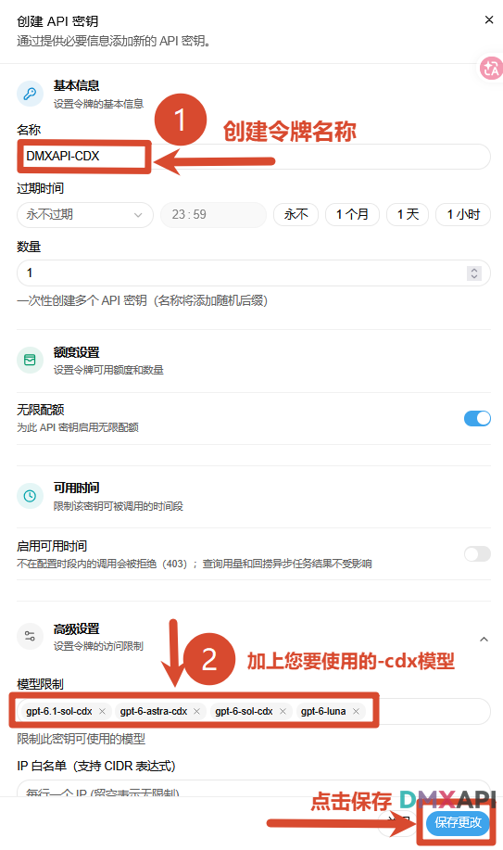Click the IP 白名单 text area
This screenshot has width=503, height=850.
tap(254, 788)
